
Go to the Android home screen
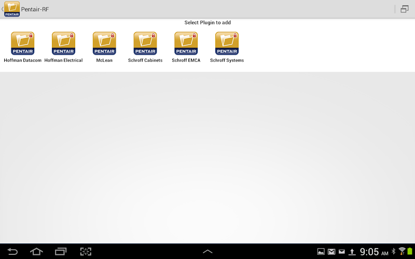click(36, 251)
